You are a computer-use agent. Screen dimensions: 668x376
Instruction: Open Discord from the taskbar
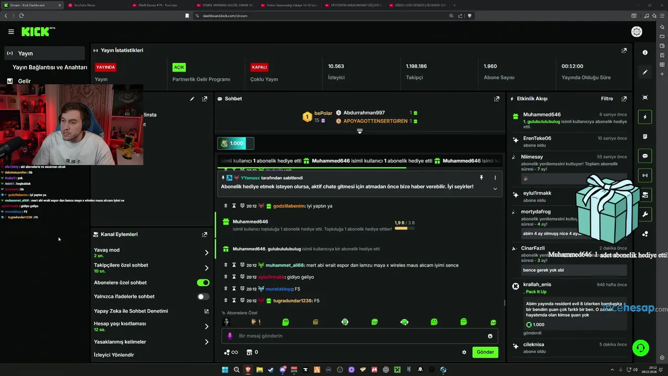pos(283,370)
